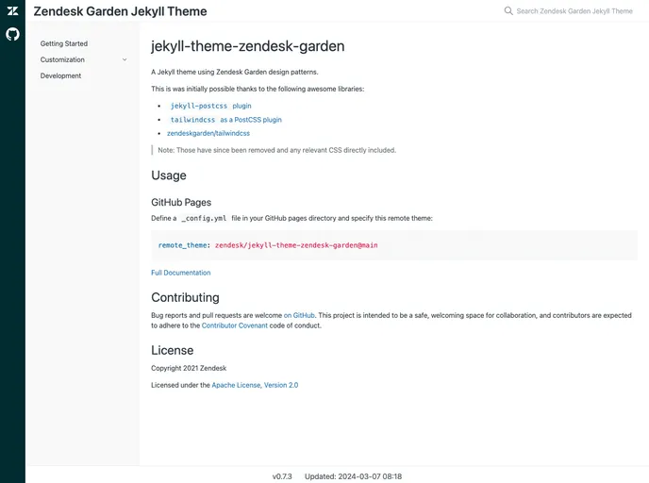Click the _config.yml inline code
Image resolution: width=649 pixels, height=483 pixels.
point(204,218)
